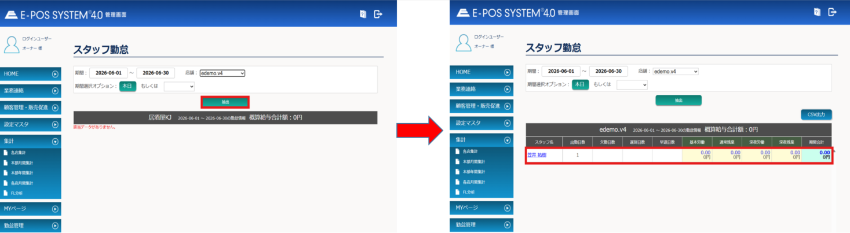Image resolution: width=850 pixels, height=233 pixels.
Task: Click the 抽出 button in left screenshot
Action: (225, 102)
